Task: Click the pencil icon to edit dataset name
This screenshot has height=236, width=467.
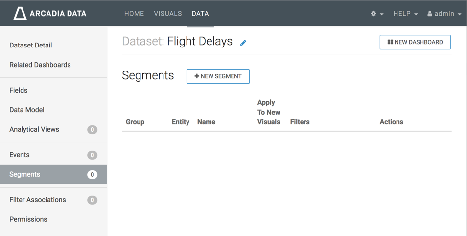Action: click(x=243, y=43)
